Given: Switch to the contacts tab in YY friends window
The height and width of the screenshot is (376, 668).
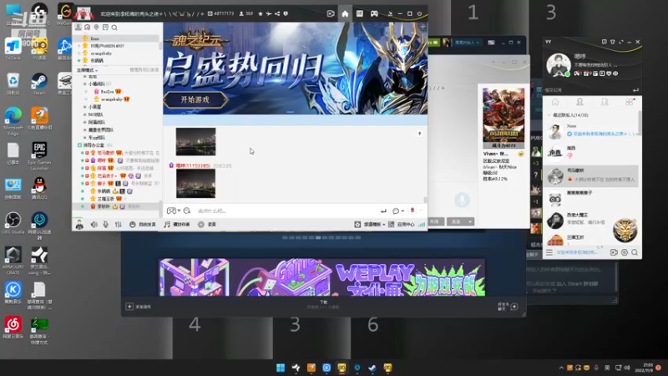Looking at the screenshot, I should (579, 102).
